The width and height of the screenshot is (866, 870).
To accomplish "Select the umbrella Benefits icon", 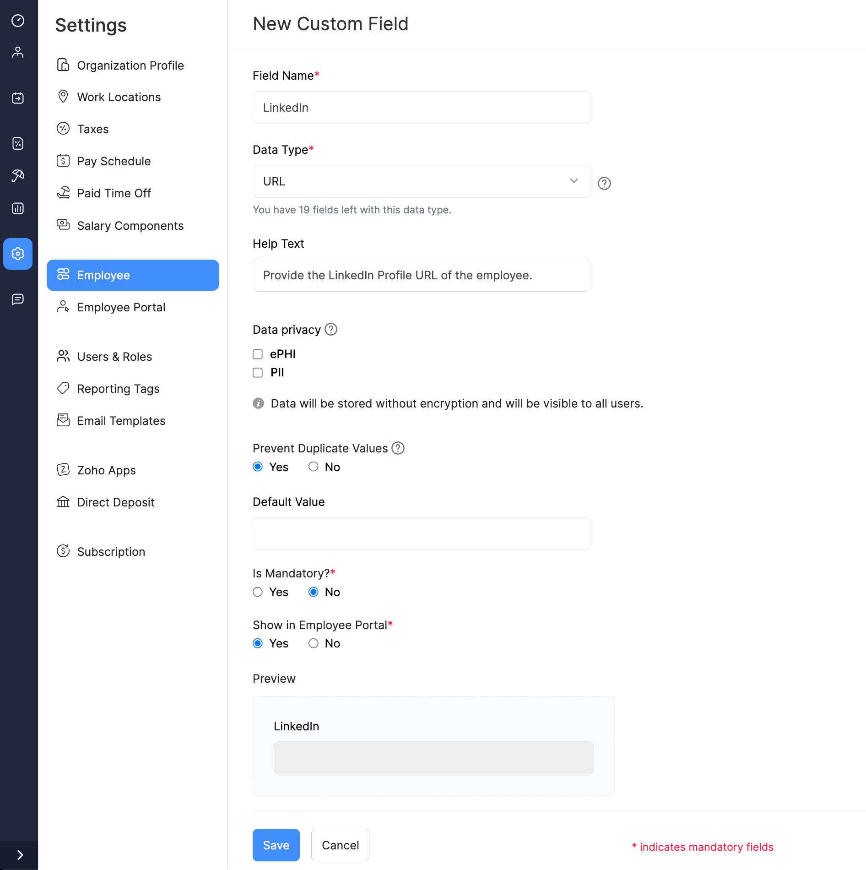I will [x=18, y=175].
